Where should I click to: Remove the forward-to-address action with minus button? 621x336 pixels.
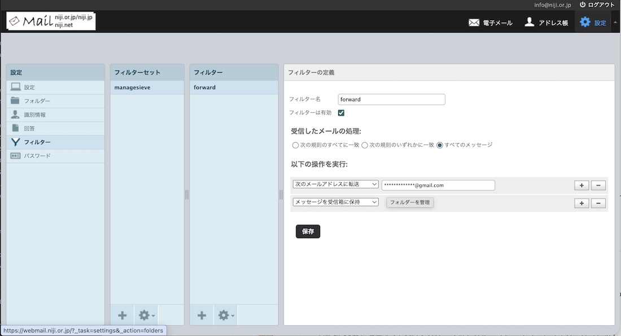[598, 185]
